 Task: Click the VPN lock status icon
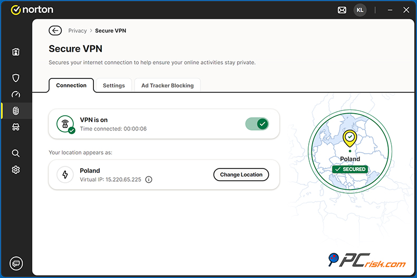coord(65,124)
